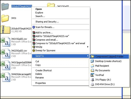Click the 3421SGaIII.csv Excel file icon

(6, 42)
